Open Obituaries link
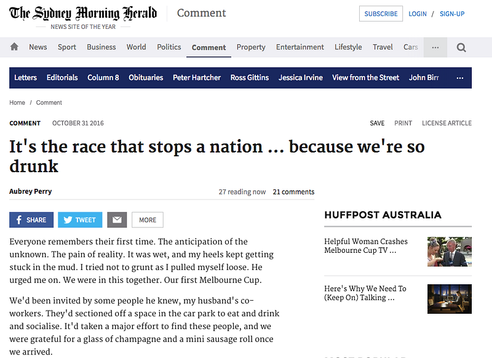Screen dimensions: 492x358 pyautogui.click(x=146, y=78)
